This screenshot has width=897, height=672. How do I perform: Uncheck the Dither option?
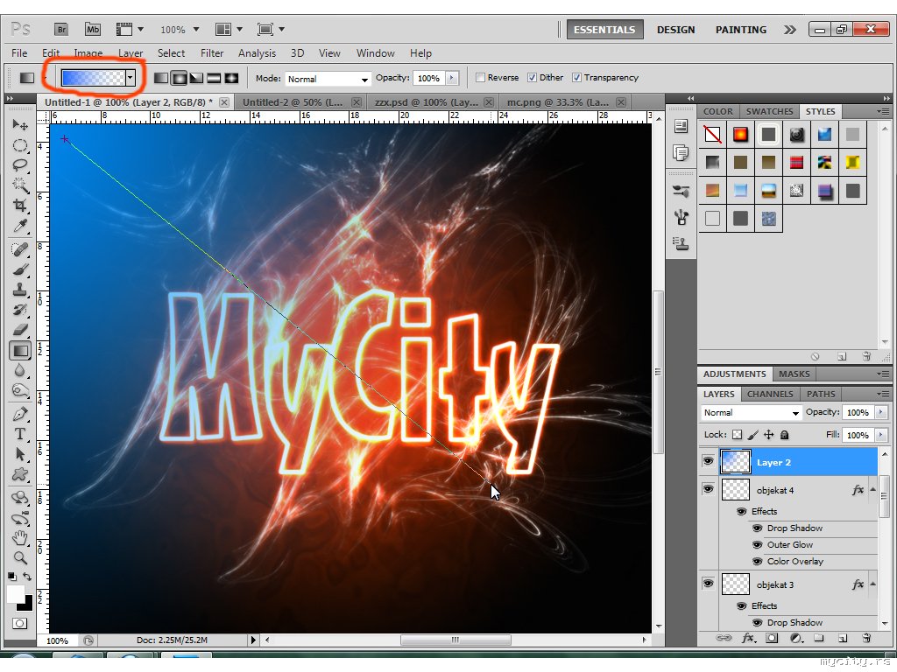[532, 78]
